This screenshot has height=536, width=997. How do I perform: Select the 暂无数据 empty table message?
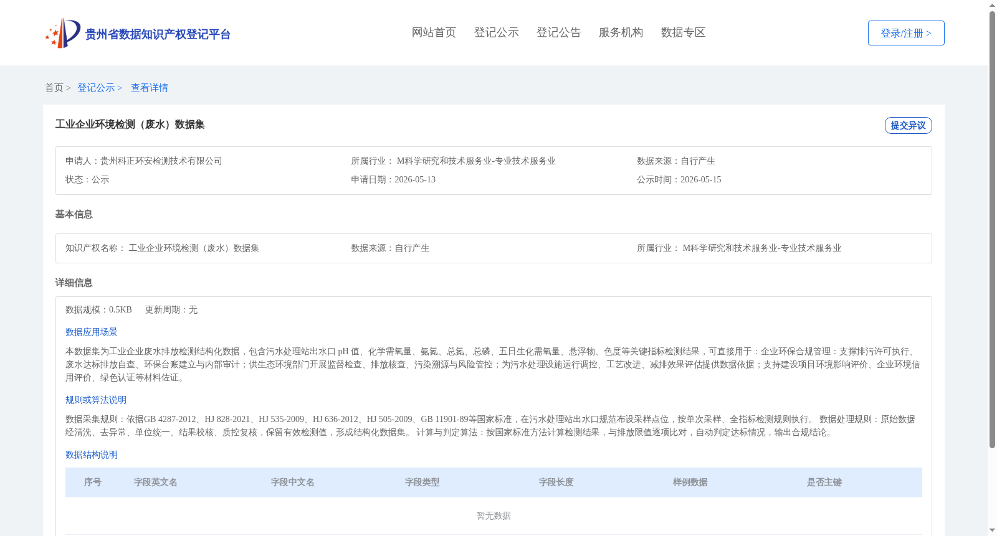tap(494, 515)
